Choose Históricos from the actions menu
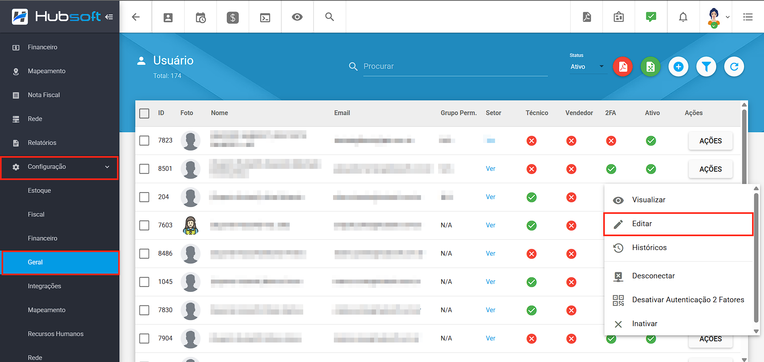This screenshot has height=362, width=764. coord(679,248)
